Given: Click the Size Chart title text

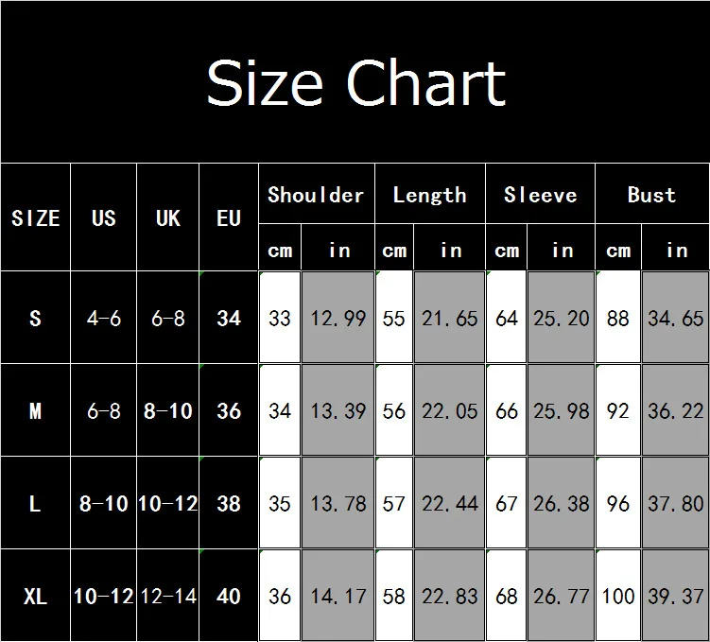Looking at the screenshot, I should [x=355, y=82].
